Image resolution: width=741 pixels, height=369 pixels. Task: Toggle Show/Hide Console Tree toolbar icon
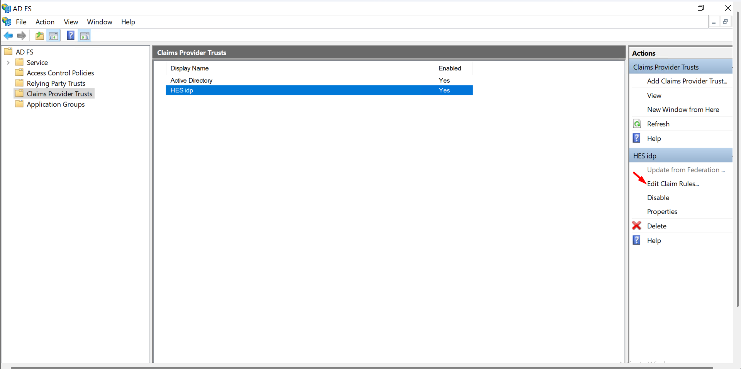[x=54, y=36]
